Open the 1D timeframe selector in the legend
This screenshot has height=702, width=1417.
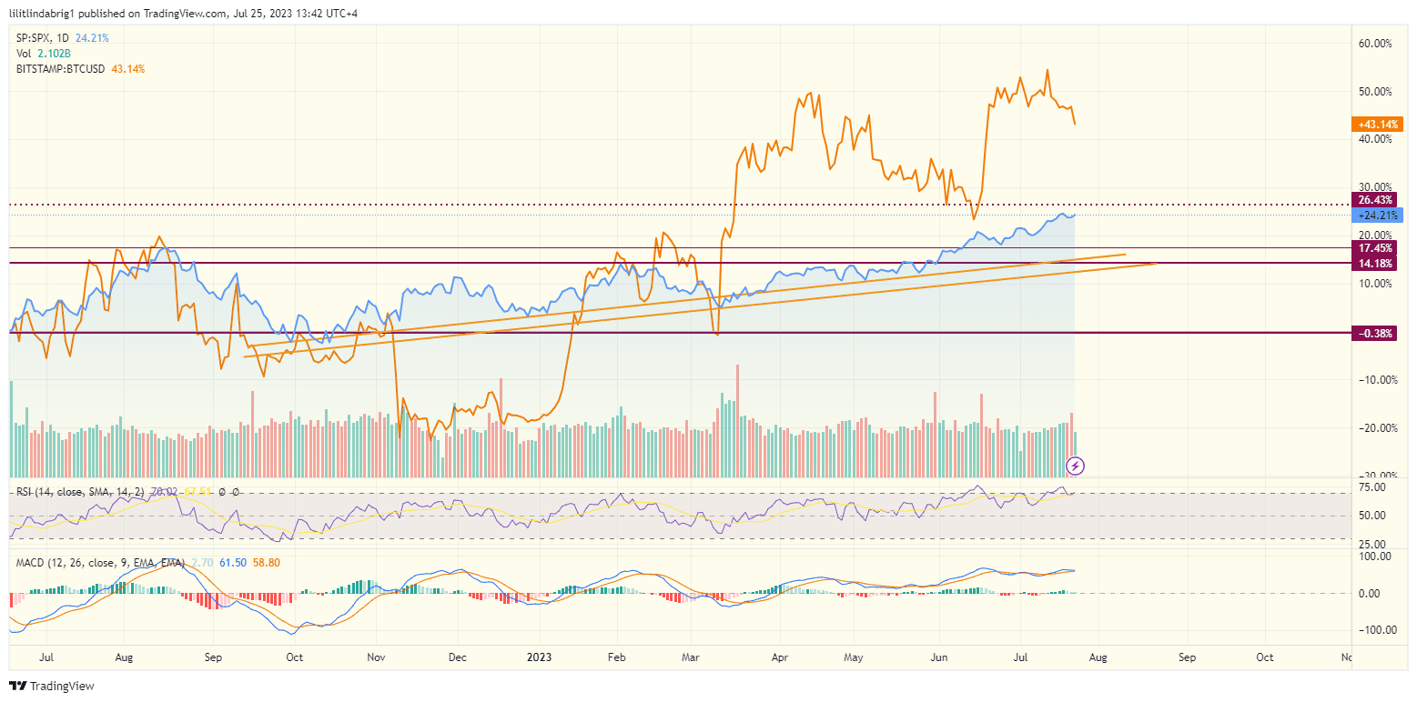(62, 37)
